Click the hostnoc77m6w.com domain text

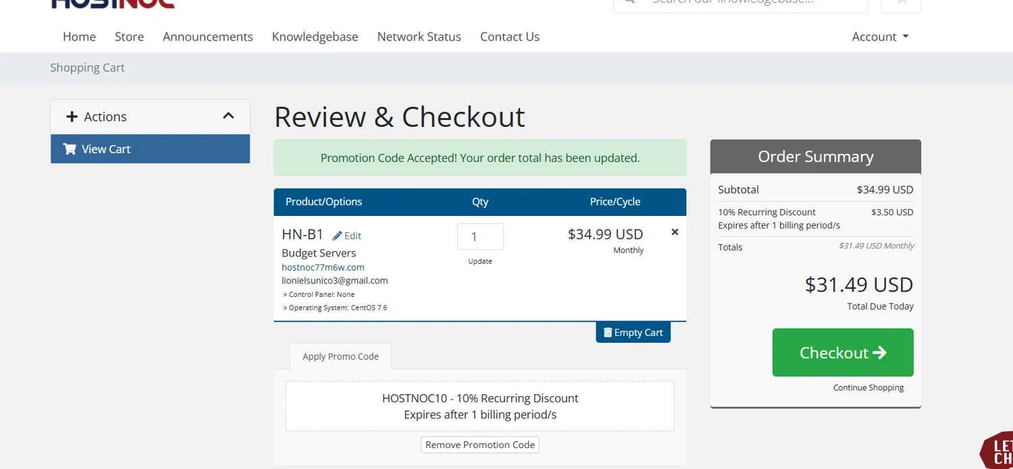323,267
